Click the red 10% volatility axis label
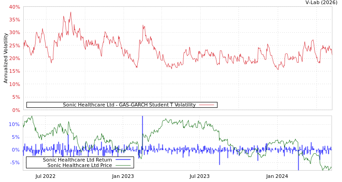 15,84
